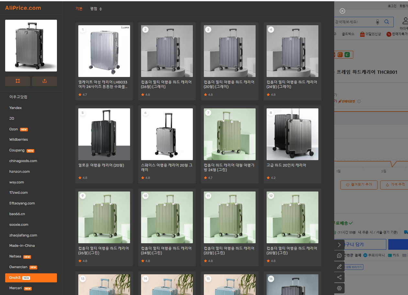Open result 4 gray 24형 suitcase thumbnail
This screenshot has width=408, height=295.
click(292, 51)
